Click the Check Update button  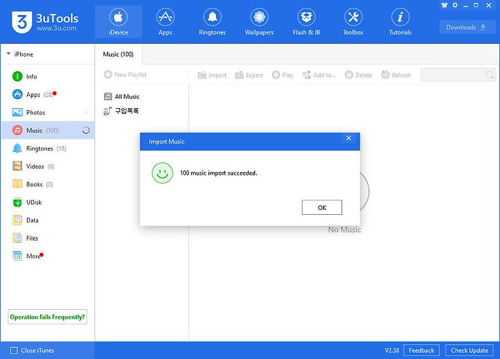pyautogui.click(x=469, y=351)
